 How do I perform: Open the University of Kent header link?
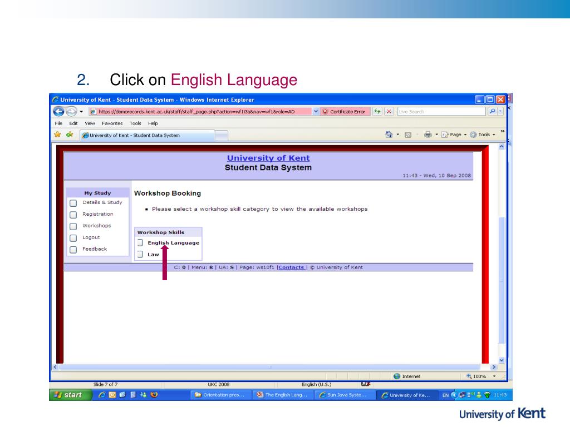pos(268,158)
